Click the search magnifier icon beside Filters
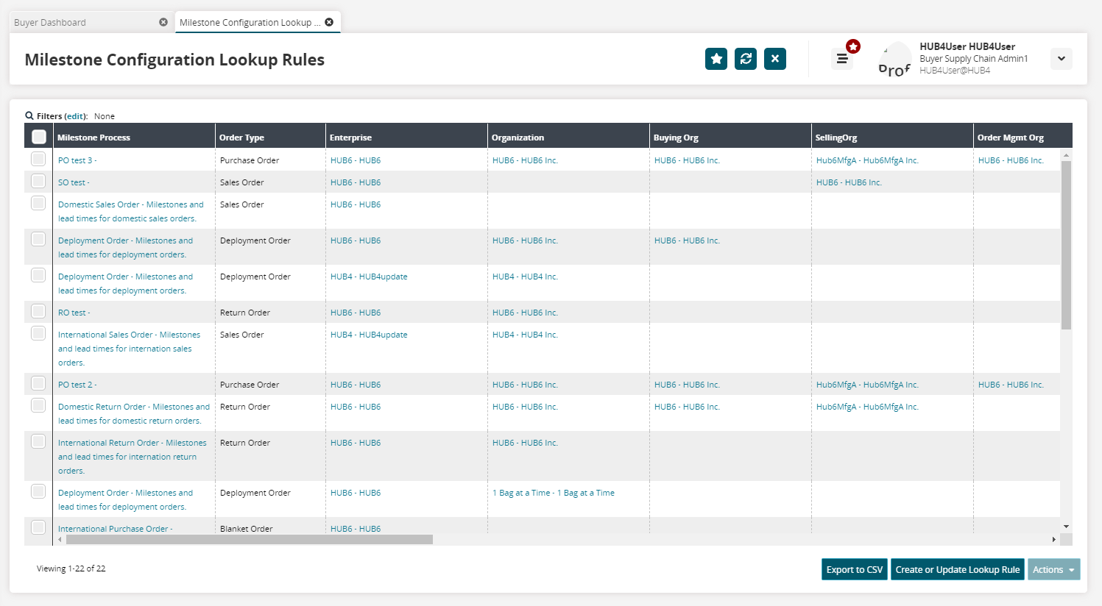 point(29,115)
